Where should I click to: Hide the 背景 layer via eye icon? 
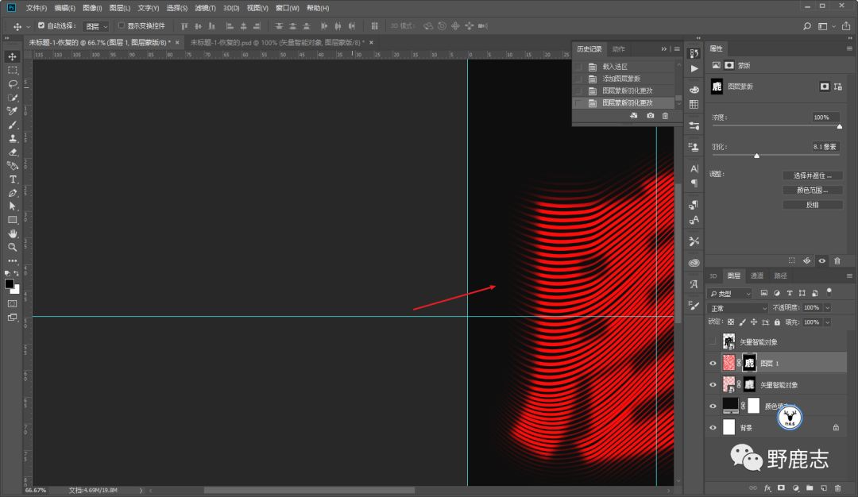[713, 427]
